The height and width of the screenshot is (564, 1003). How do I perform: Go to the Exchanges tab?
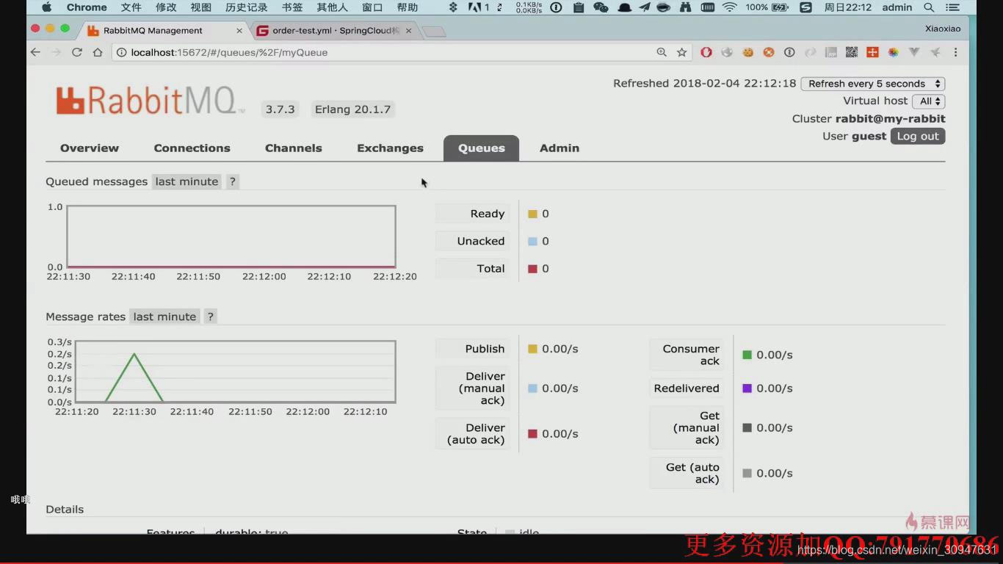point(390,148)
